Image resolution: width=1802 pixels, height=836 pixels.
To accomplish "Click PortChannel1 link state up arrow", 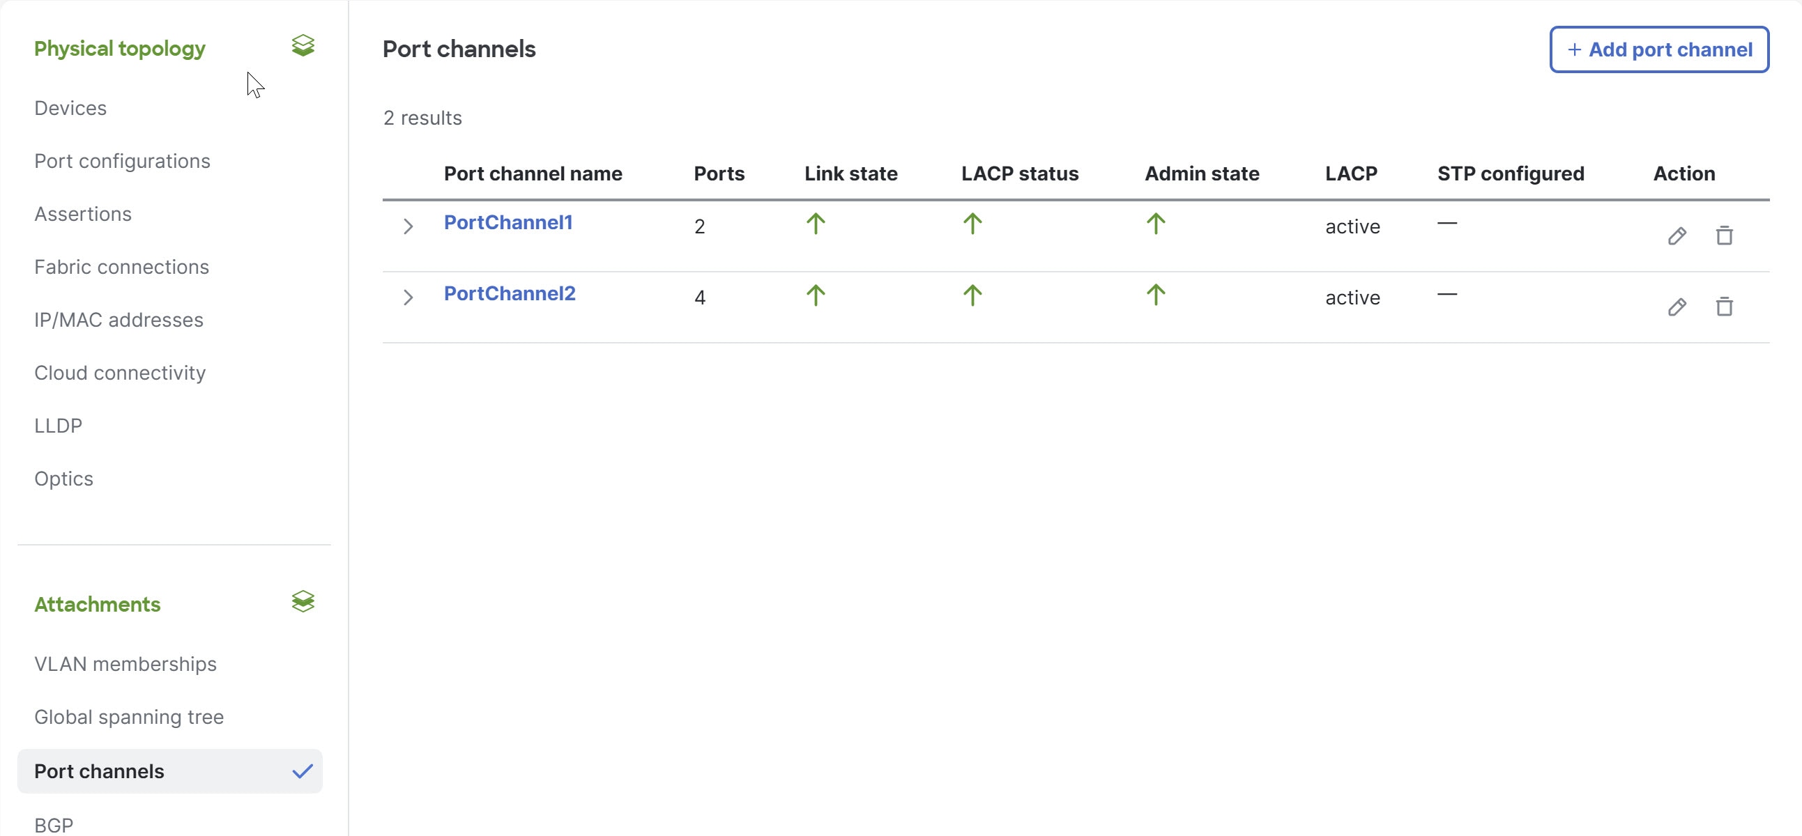I will (x=815, y=224).
